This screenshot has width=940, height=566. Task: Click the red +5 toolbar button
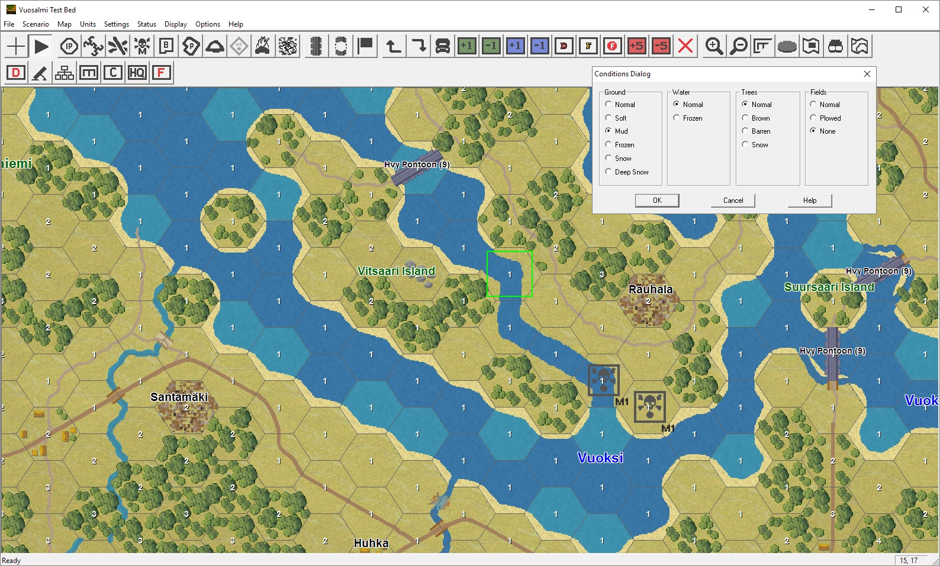636,46
